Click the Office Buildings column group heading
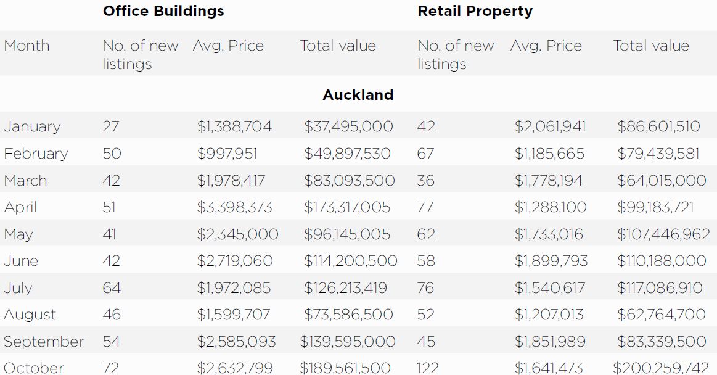Screen dimensions: 717x375 tap(163, 11)
